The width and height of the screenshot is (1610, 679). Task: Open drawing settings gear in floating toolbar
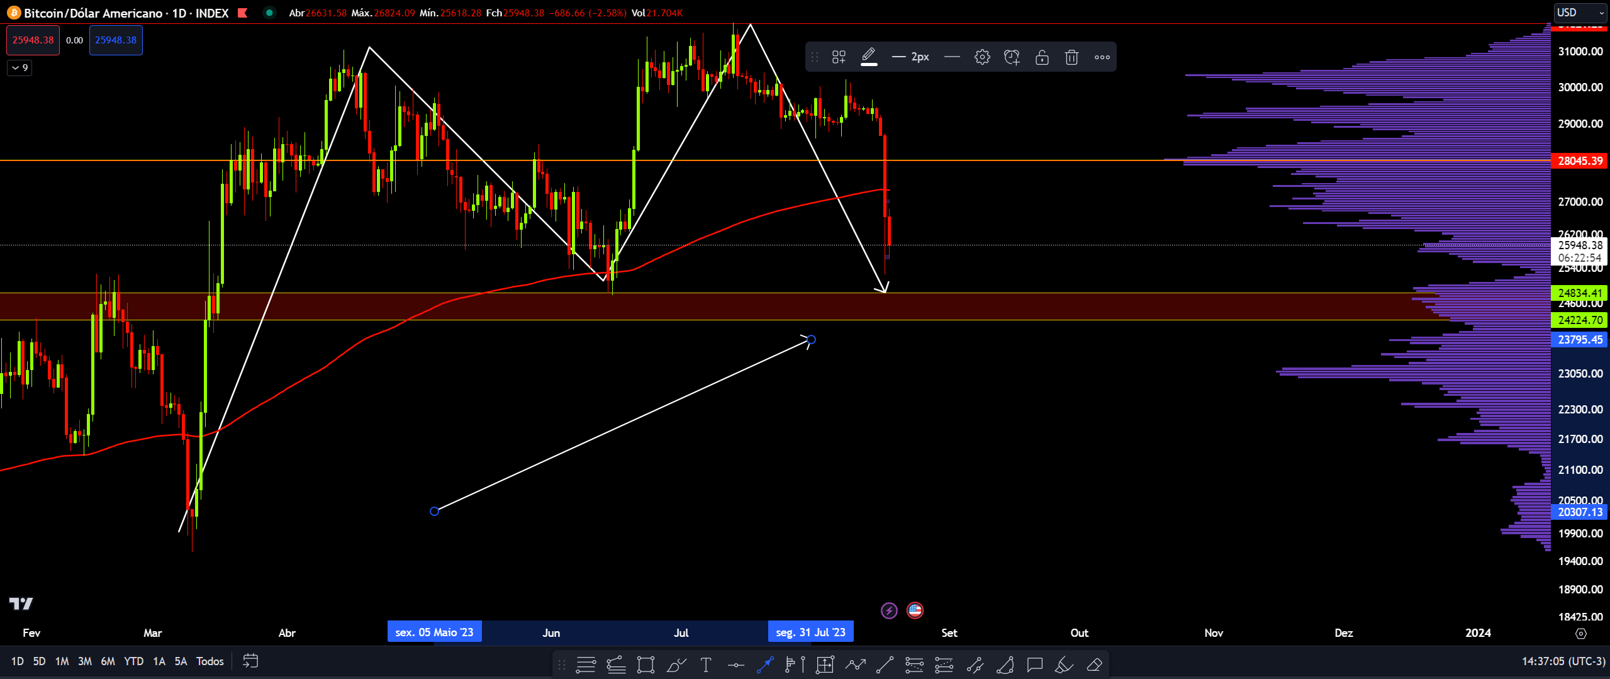tap(982, 57)
